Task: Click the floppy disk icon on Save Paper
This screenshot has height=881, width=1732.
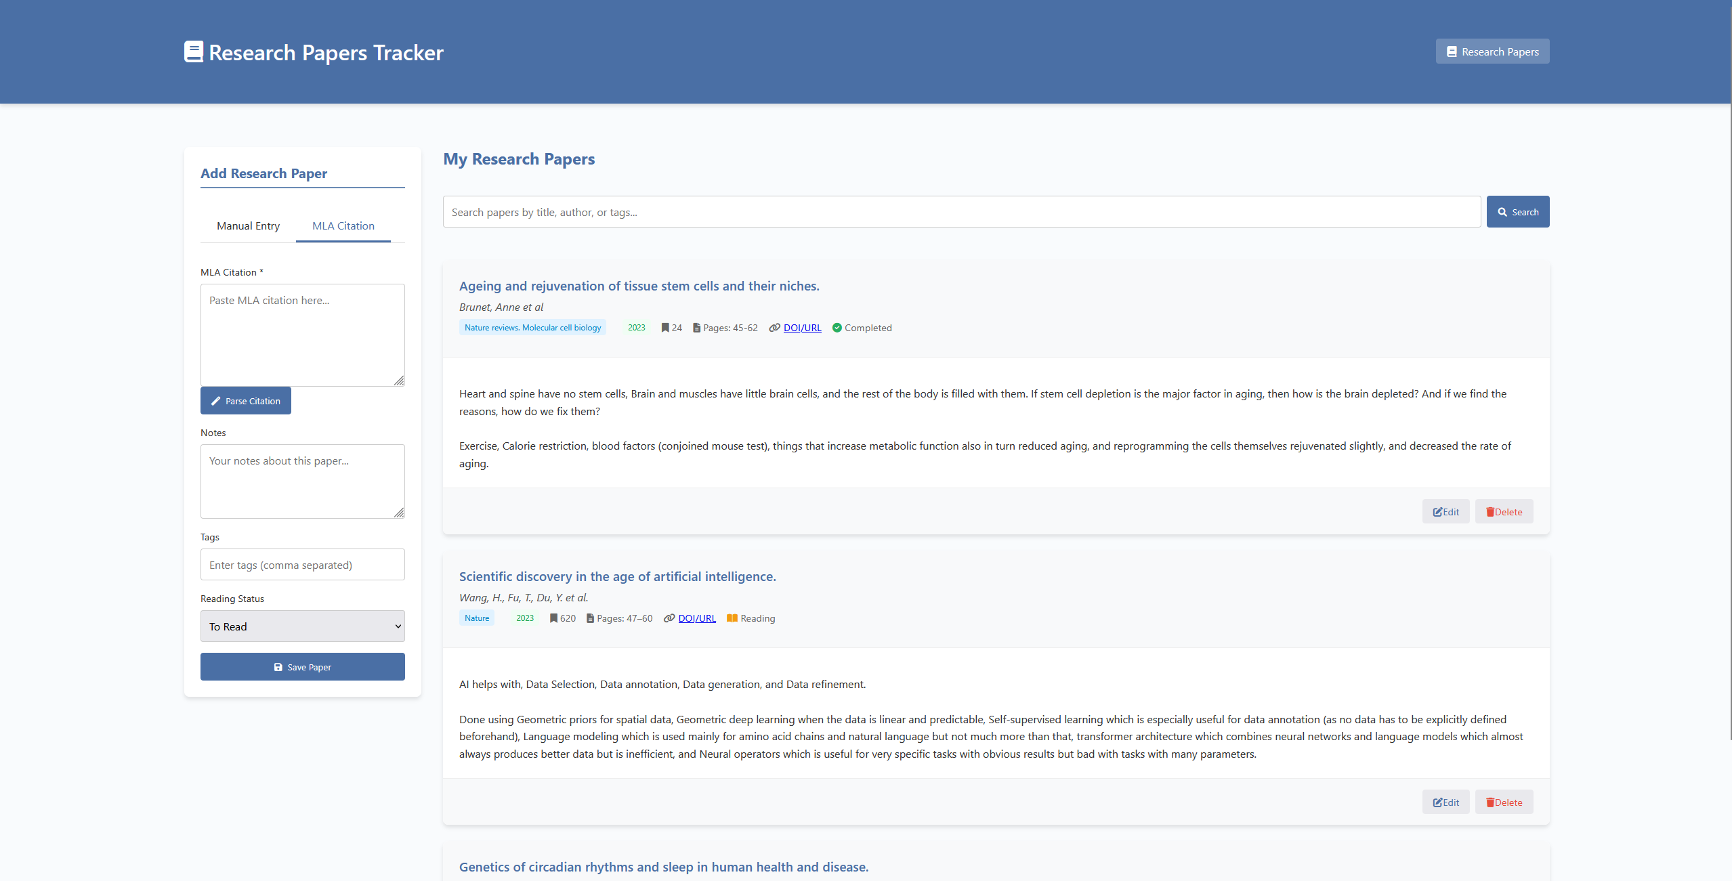Action: tap(278, 667)
